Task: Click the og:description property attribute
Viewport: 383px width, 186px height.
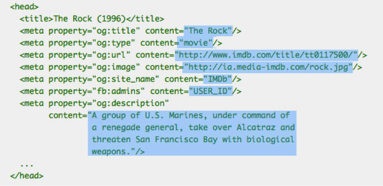Action: [109, 103]
